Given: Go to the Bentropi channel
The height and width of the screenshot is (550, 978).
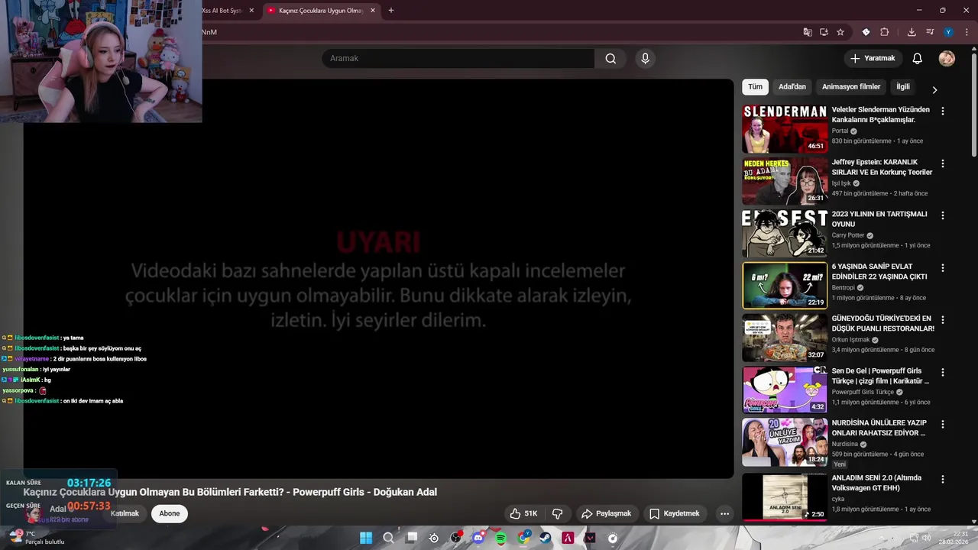Looking at the screenshot, I should coord(843,288).
